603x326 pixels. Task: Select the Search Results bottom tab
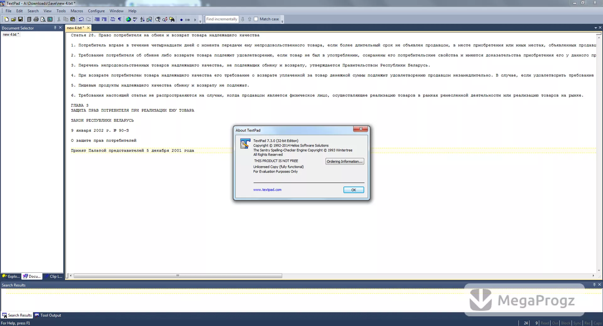(x=17, y=315)
